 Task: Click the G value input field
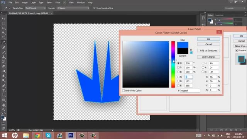[x=189, y=81]
